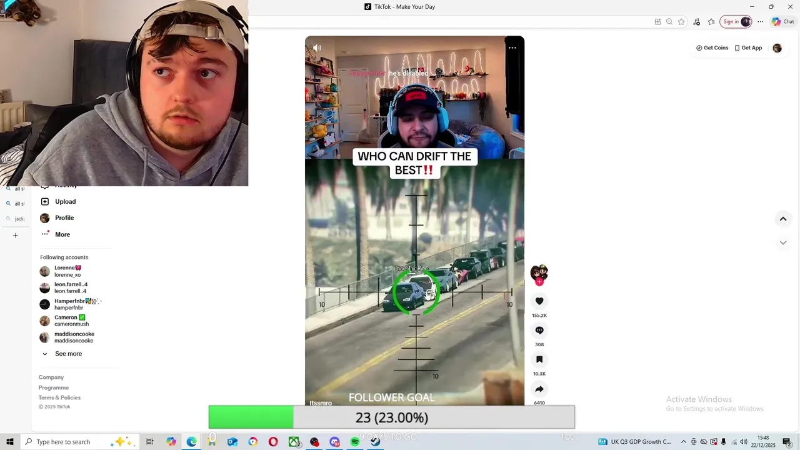Open the comments bubble showing 308
Screen dimensions: 800x450
tap(539, 331)
